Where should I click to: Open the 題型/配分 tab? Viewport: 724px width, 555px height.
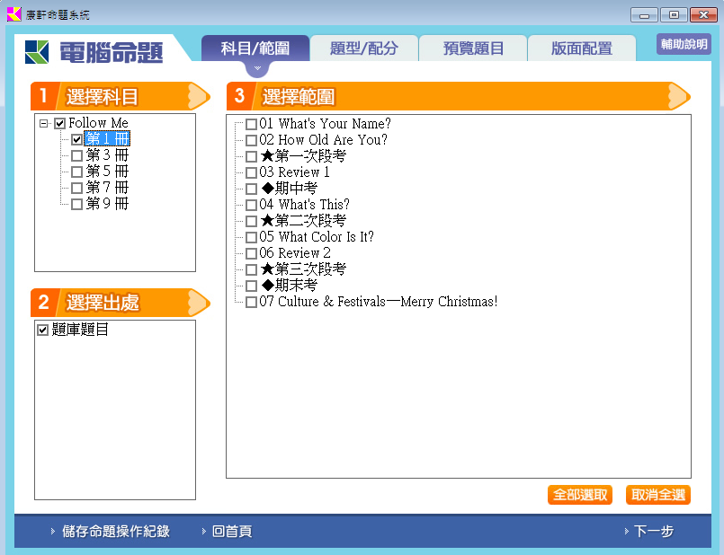click(x=364, y=48)
